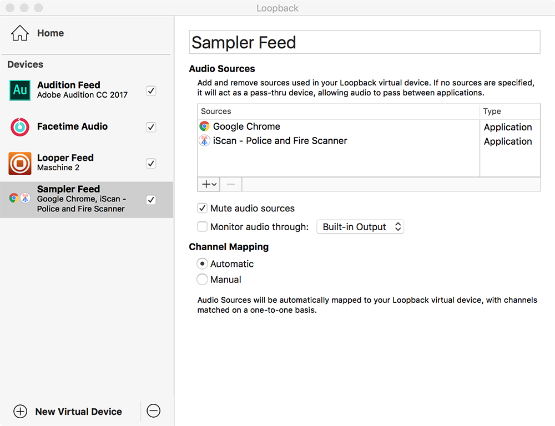Click the iScan icon beside Sampler Feed
The image size is (555, 426).
25,198
